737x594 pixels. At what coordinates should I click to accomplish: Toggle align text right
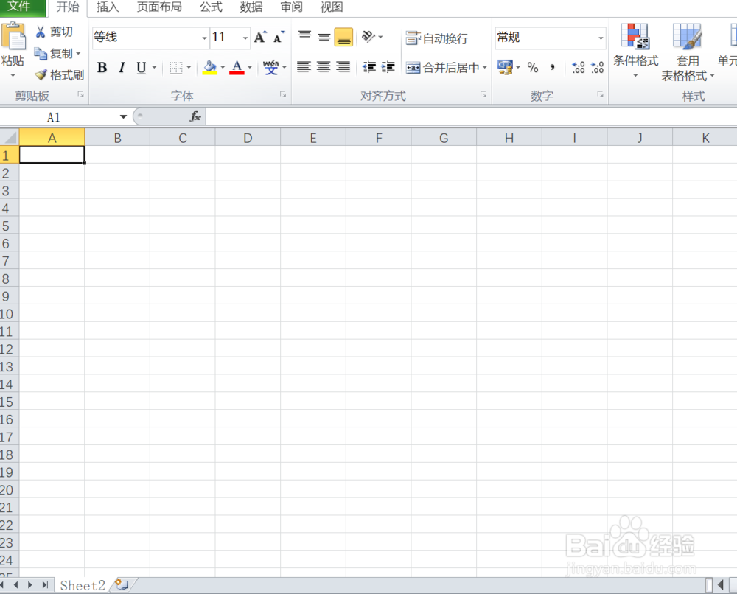[343, 67]
